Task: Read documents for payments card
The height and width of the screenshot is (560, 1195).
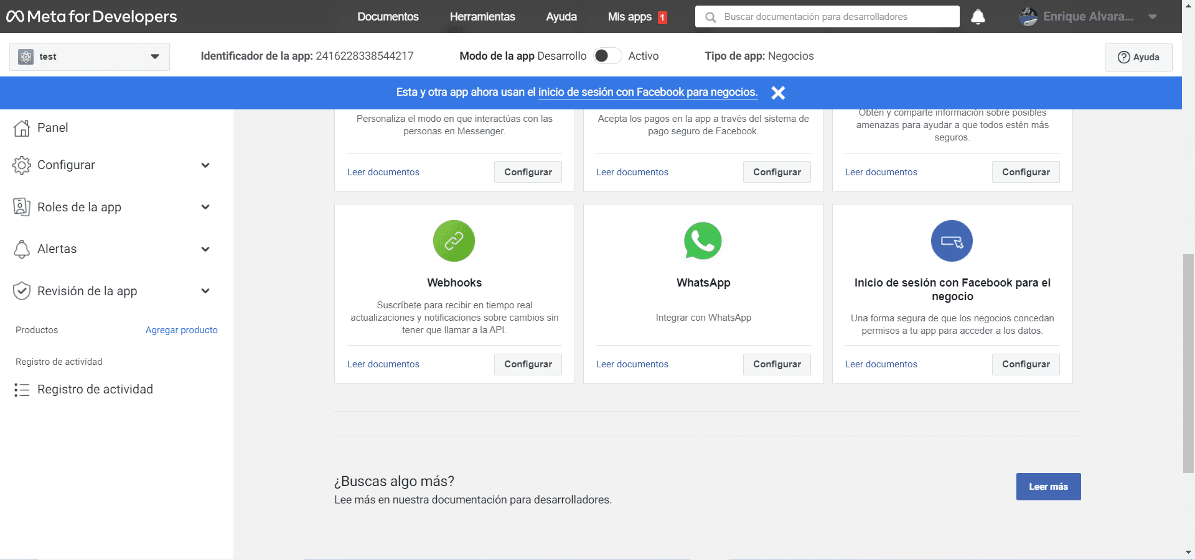Action: pos(632,172)
